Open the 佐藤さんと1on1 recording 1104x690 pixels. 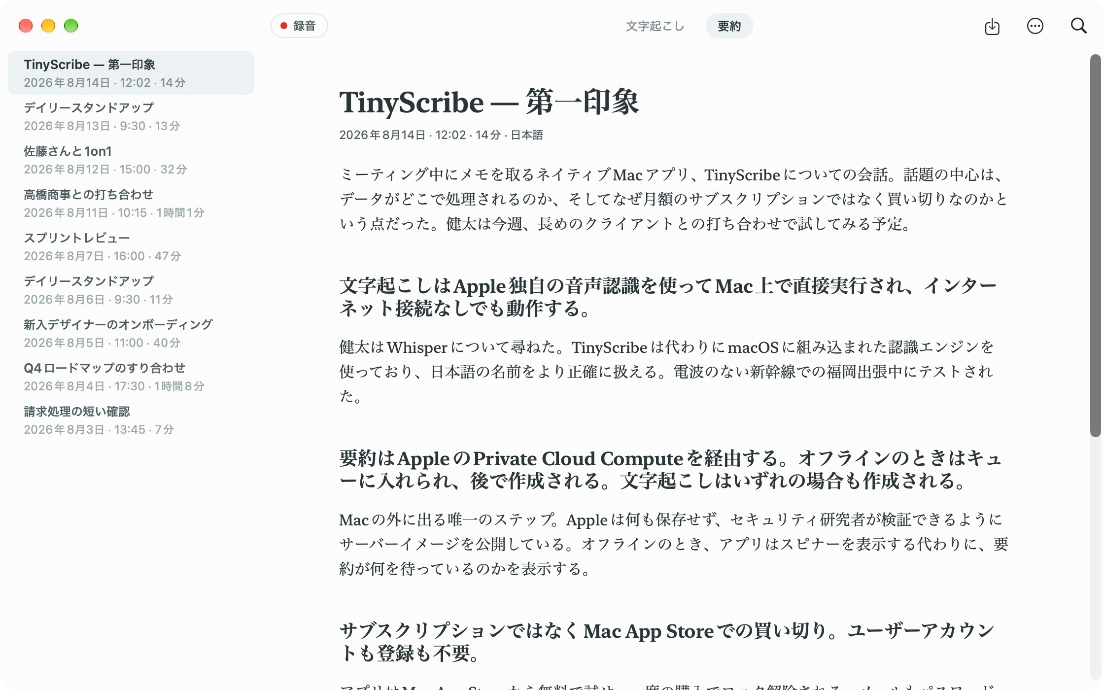click(131, 160)
